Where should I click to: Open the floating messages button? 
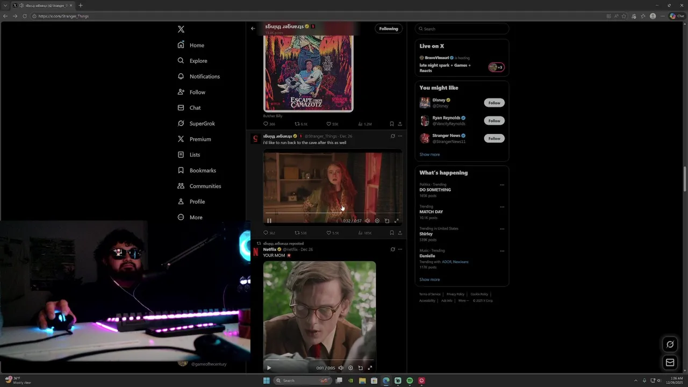tap(670, 362)
